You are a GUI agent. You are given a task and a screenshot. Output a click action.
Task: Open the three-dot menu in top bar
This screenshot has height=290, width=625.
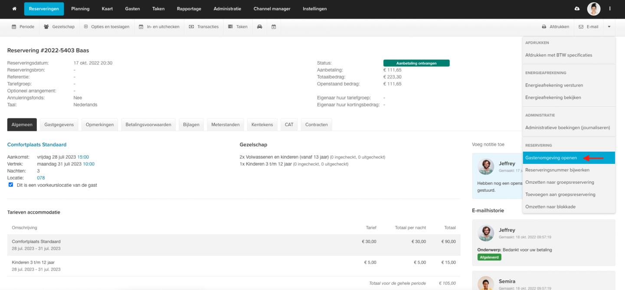click(610, 9)
